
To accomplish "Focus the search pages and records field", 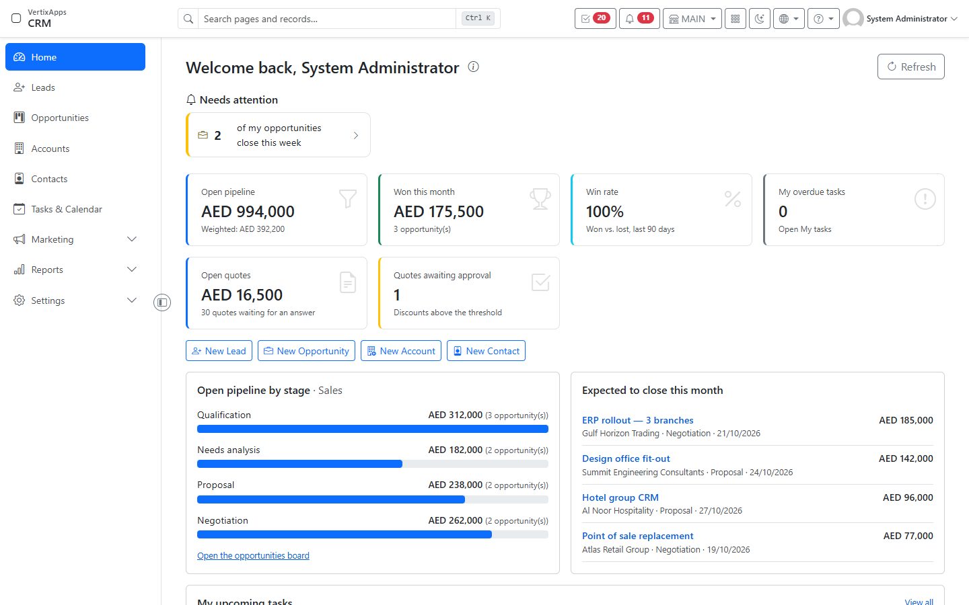I will pos(328,19).
